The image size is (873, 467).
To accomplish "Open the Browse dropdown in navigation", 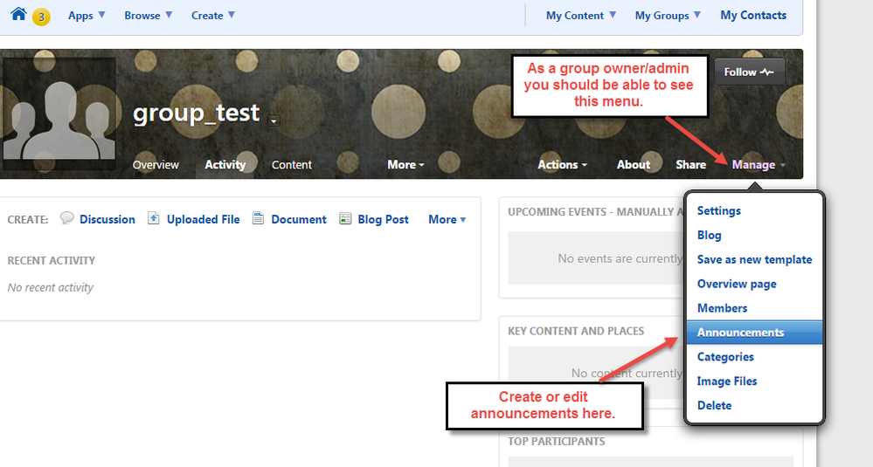I will coord(148,16).
